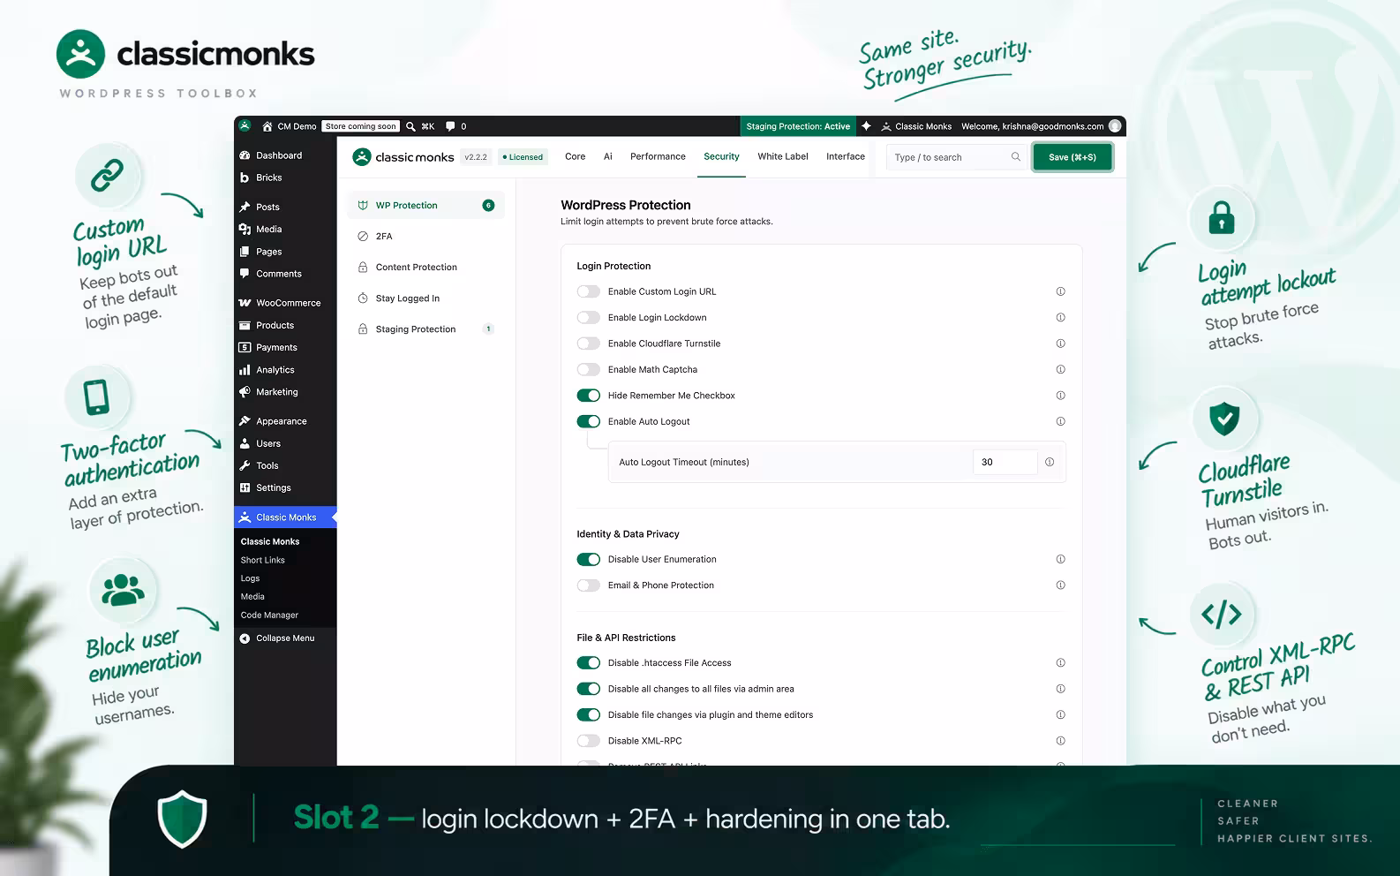Open the Performance tab
This screenshot has width=1400, height=876.
[658, 156]
